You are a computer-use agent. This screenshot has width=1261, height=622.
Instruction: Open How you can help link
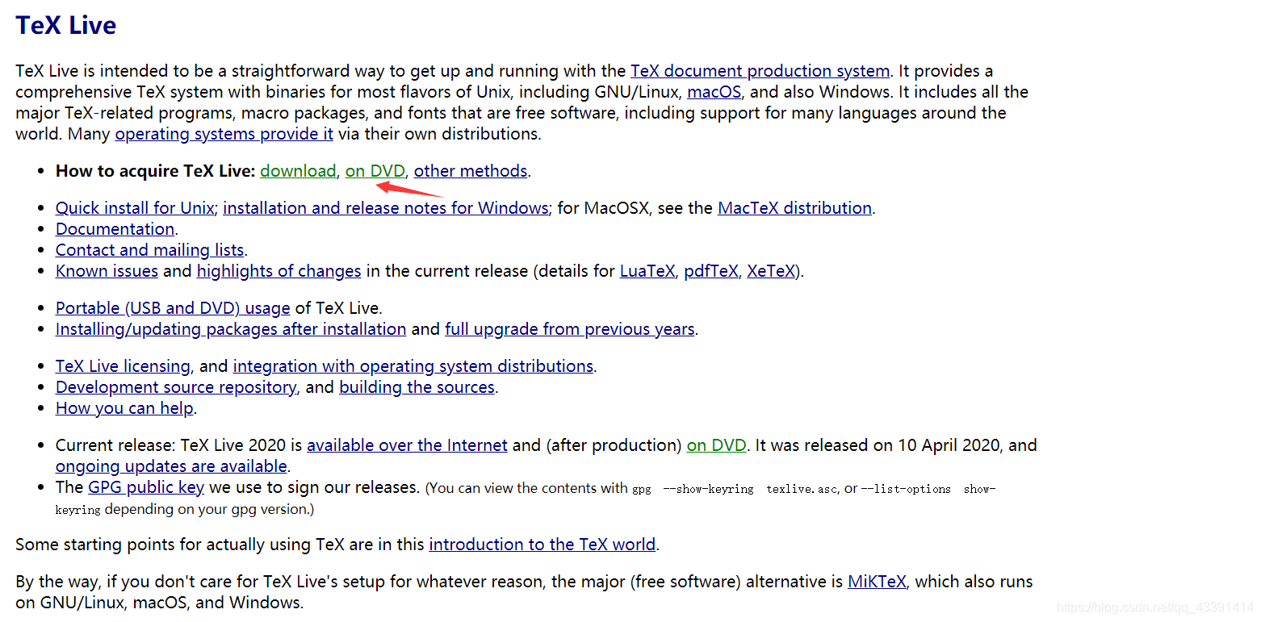pyautogui.click(x=124, y=408)
